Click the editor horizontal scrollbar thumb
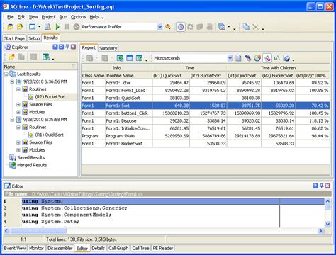The image size is (336, 255). click(x=38, y=231)
